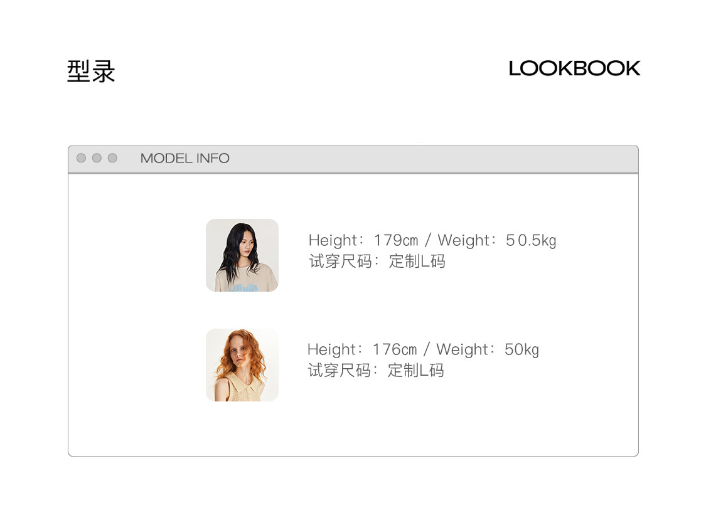Select the Weight: 50.5kg text
This screenshot has height=525, width=706.
[x=497, y=240]
